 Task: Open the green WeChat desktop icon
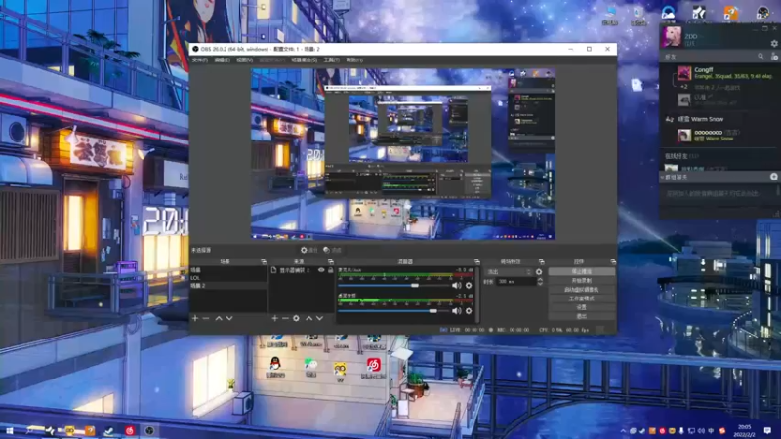310,367
